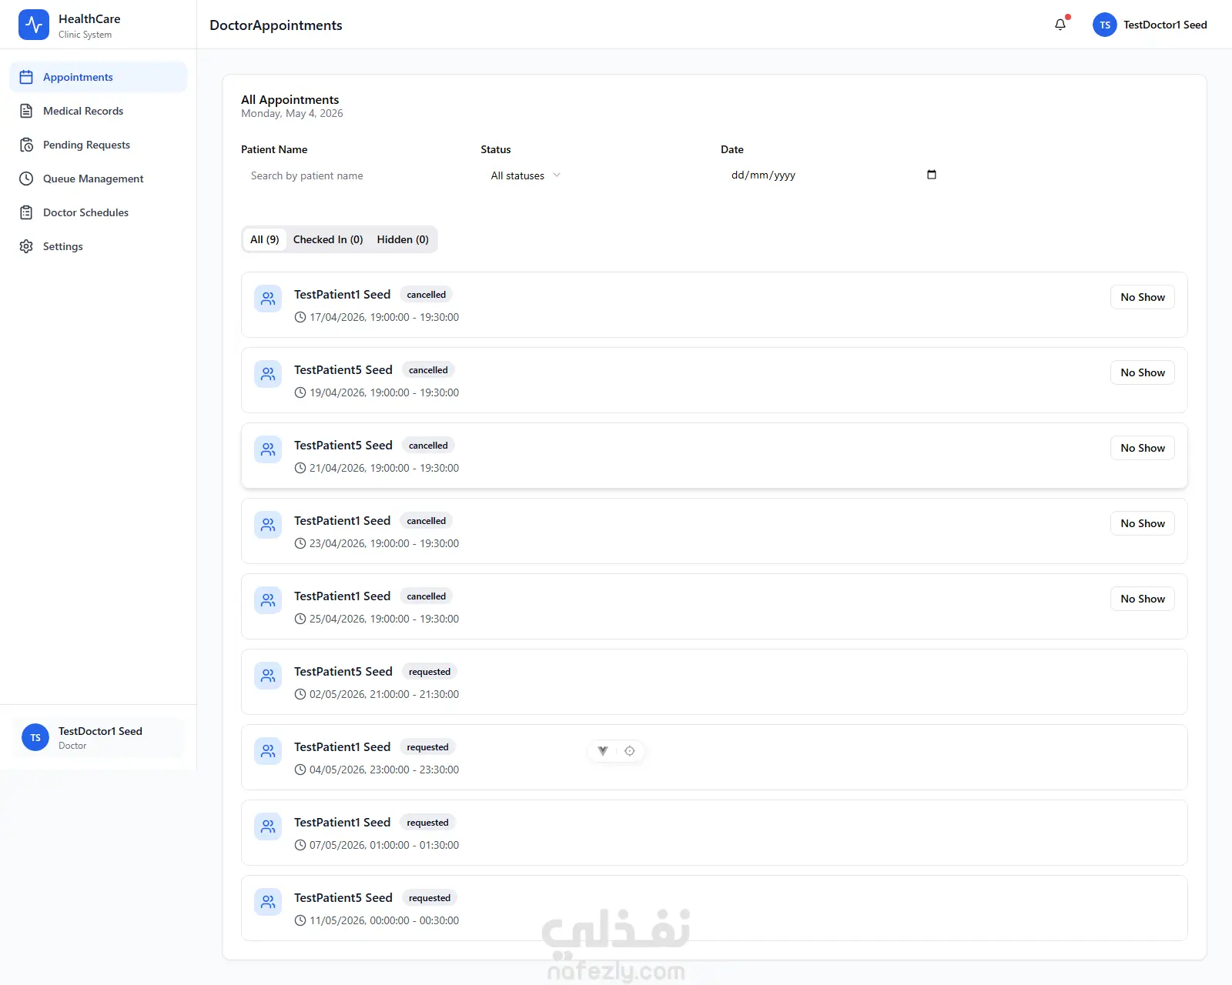Open the date picker calendar icon
This screenshot has width=1232, height=985.
932,175
